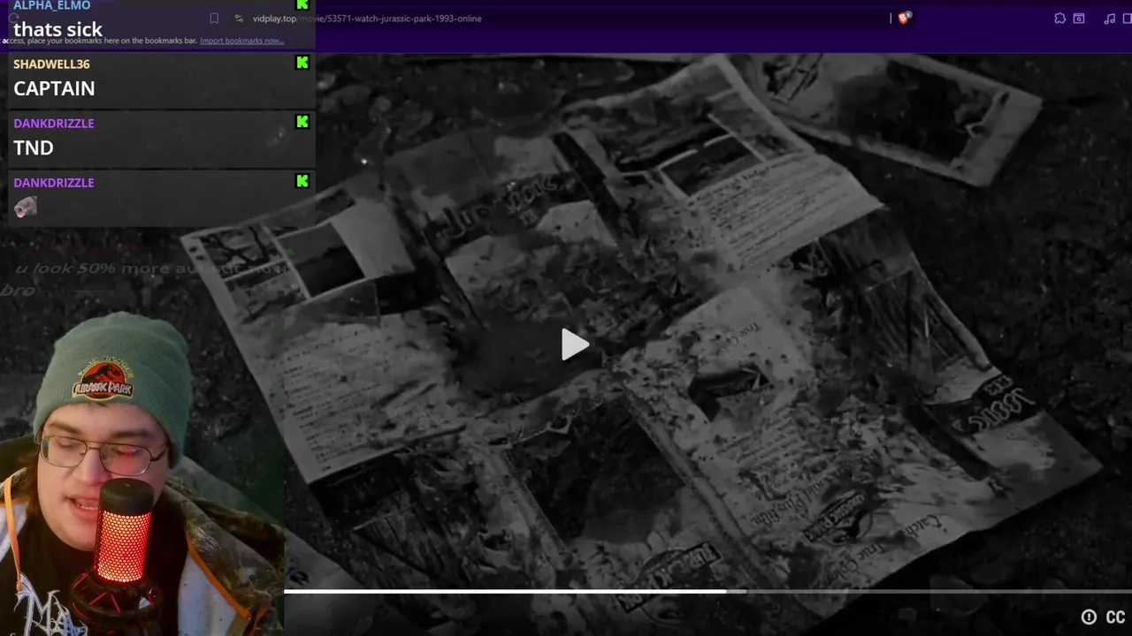
Task: Click the 'CAPTAIN' chat message
Action: pos(54,88)
